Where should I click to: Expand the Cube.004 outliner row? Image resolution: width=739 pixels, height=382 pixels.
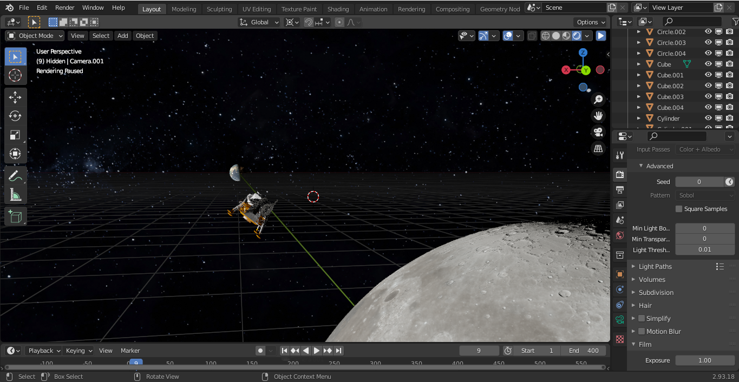click(639, 107)
